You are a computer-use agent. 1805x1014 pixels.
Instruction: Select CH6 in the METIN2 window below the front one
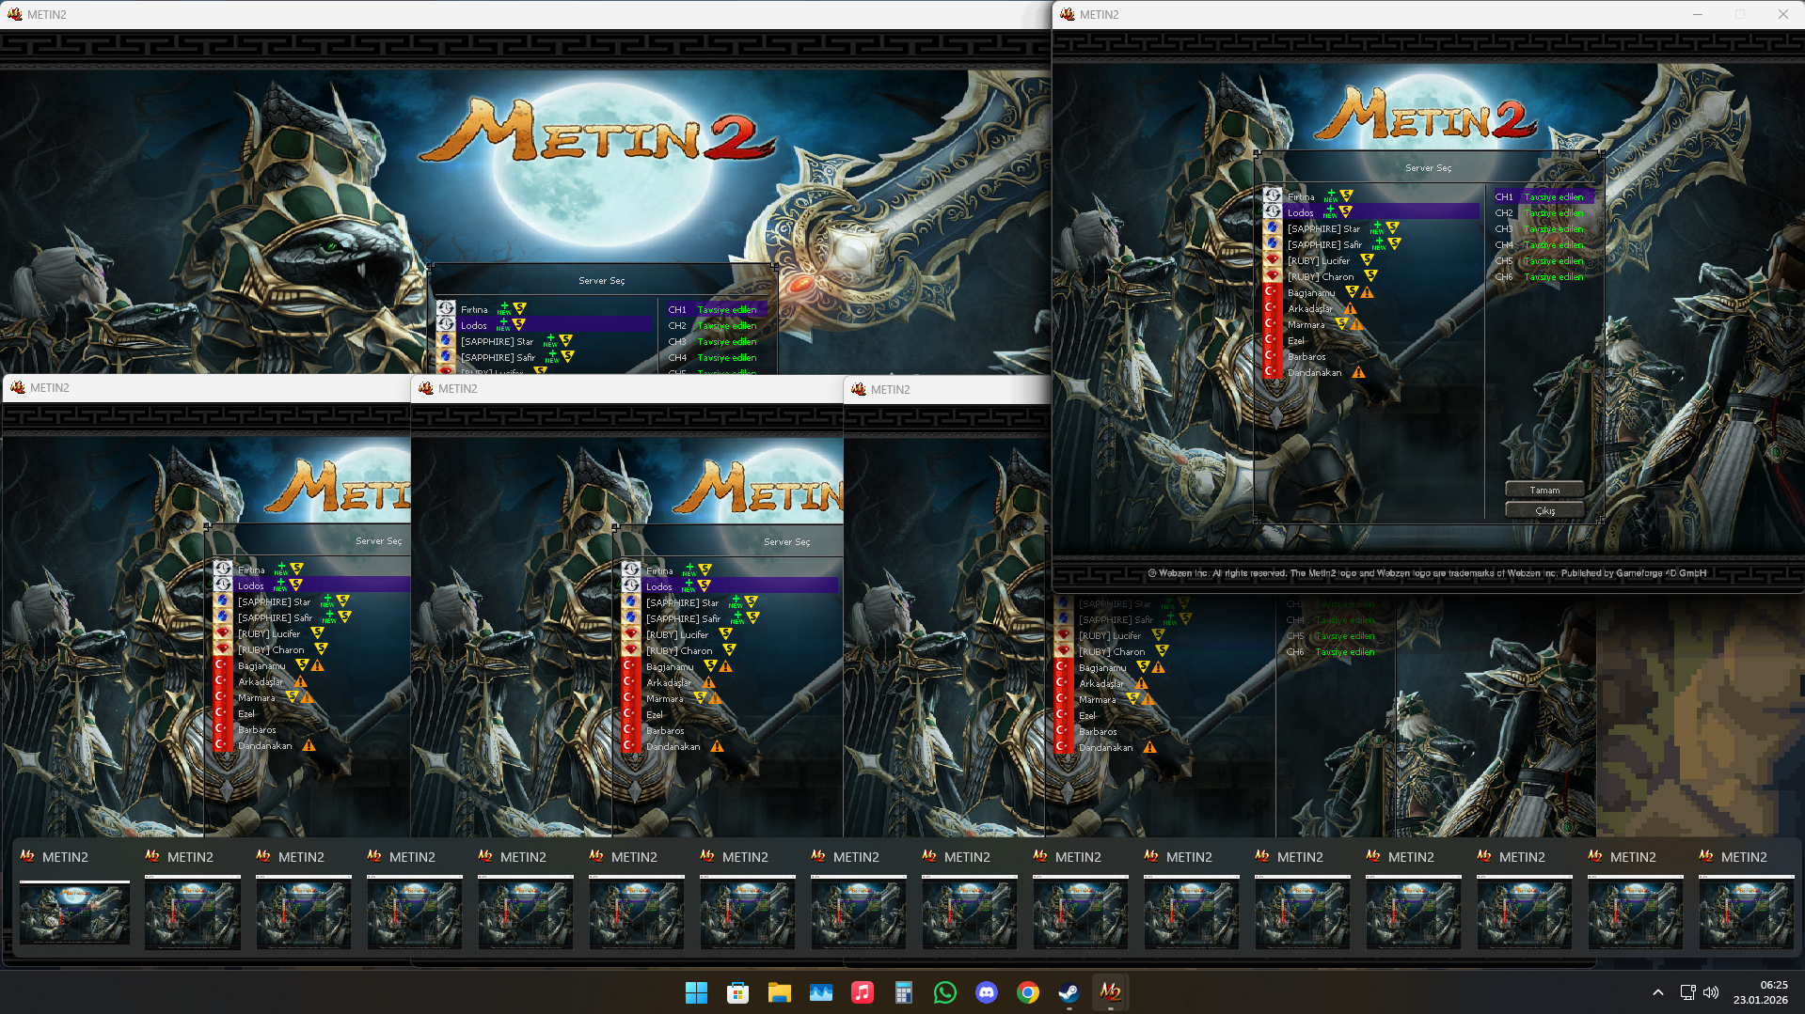coord(1330,651)
